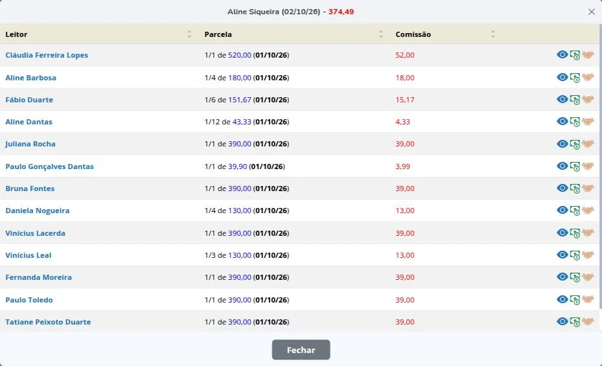Click eye icon for Fábio Duarte
602x366 pixels.
562,99
